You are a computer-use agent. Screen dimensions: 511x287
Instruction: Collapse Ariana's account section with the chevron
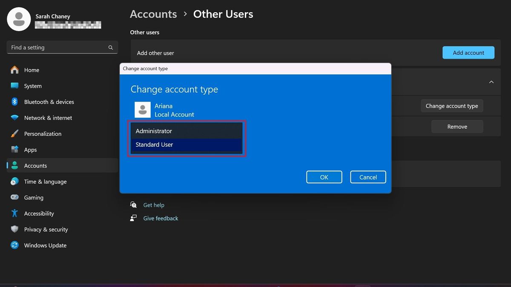point(491,82)
